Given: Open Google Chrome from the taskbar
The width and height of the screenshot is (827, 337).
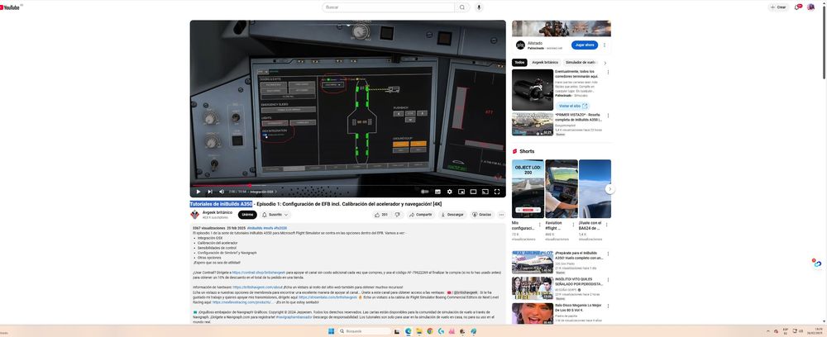Looking at the screenshot, I should [x=430, y=331].
